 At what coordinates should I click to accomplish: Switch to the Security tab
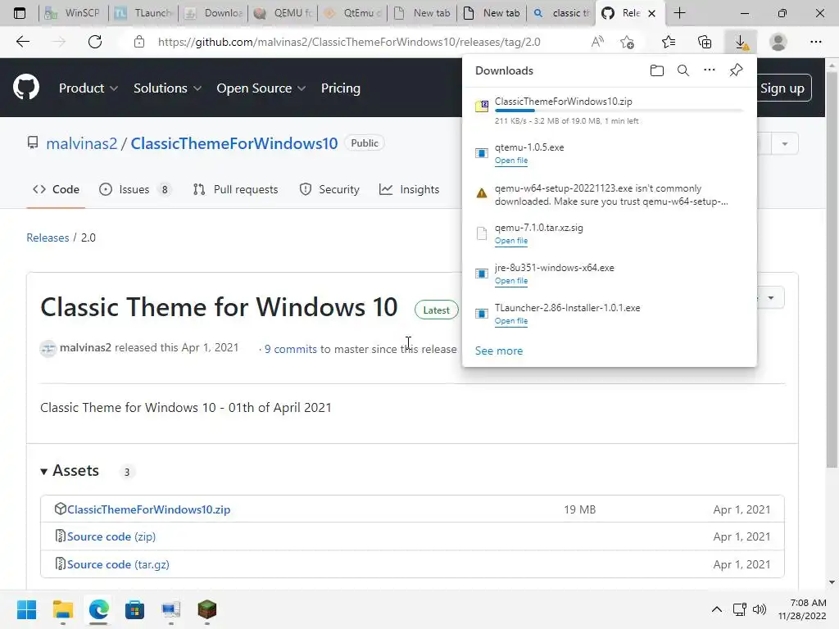(329, 189)
